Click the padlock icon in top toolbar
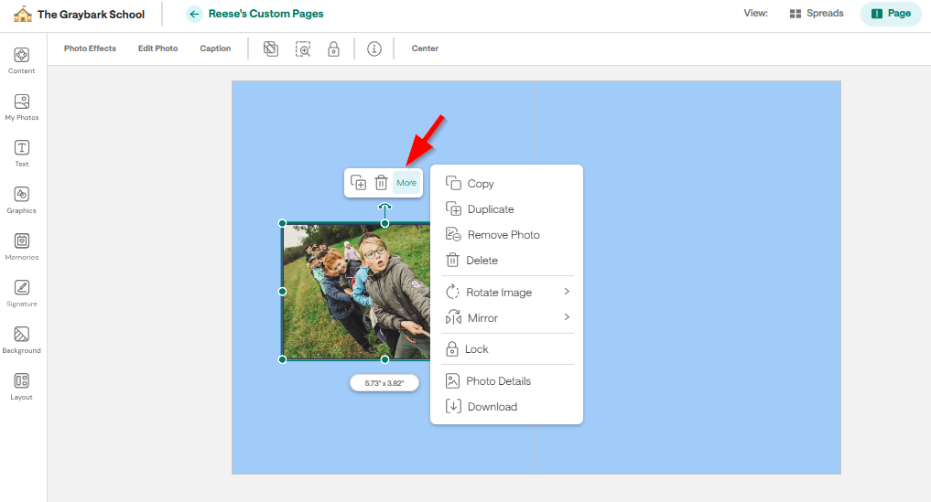The height and width of the screenshot is (502, 931). [x=334, y=48]
